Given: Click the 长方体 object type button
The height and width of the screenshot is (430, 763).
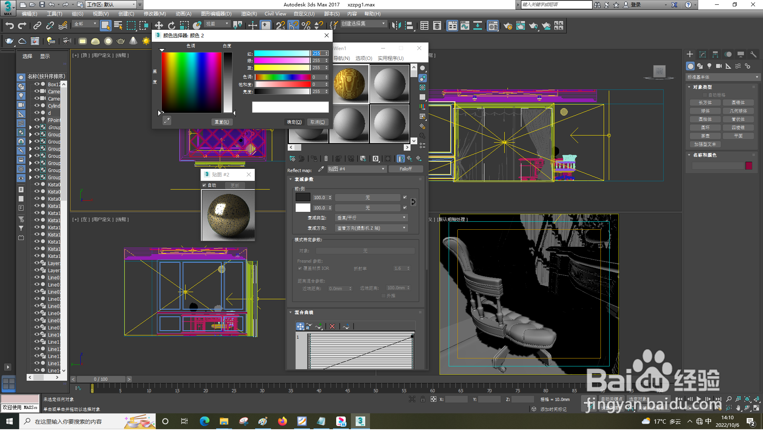Looking at the screenshot, I should click(705, 103).
